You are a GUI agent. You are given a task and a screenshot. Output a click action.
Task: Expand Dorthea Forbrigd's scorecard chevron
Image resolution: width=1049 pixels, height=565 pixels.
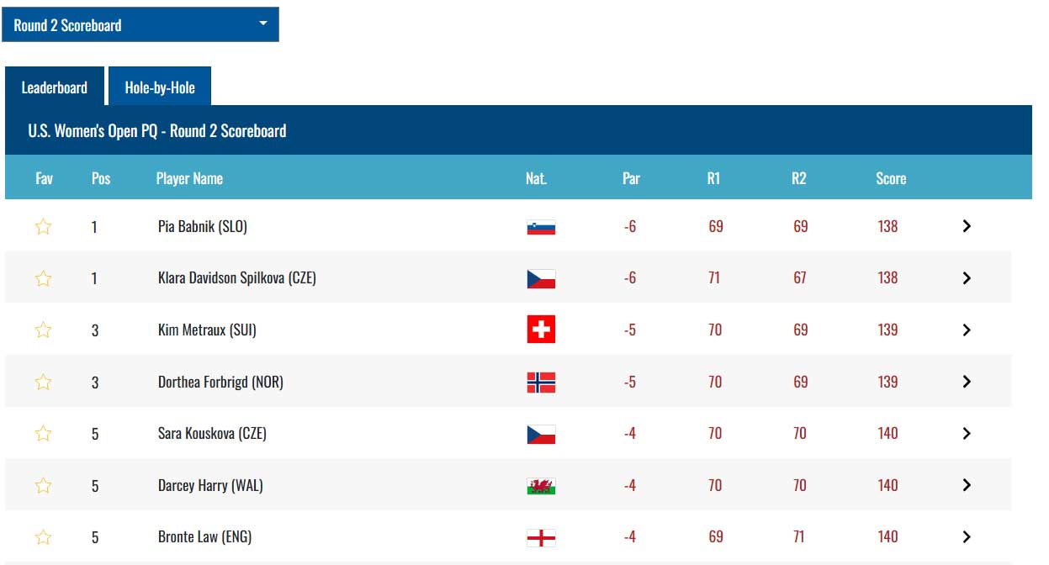click(x=967, y=382)
